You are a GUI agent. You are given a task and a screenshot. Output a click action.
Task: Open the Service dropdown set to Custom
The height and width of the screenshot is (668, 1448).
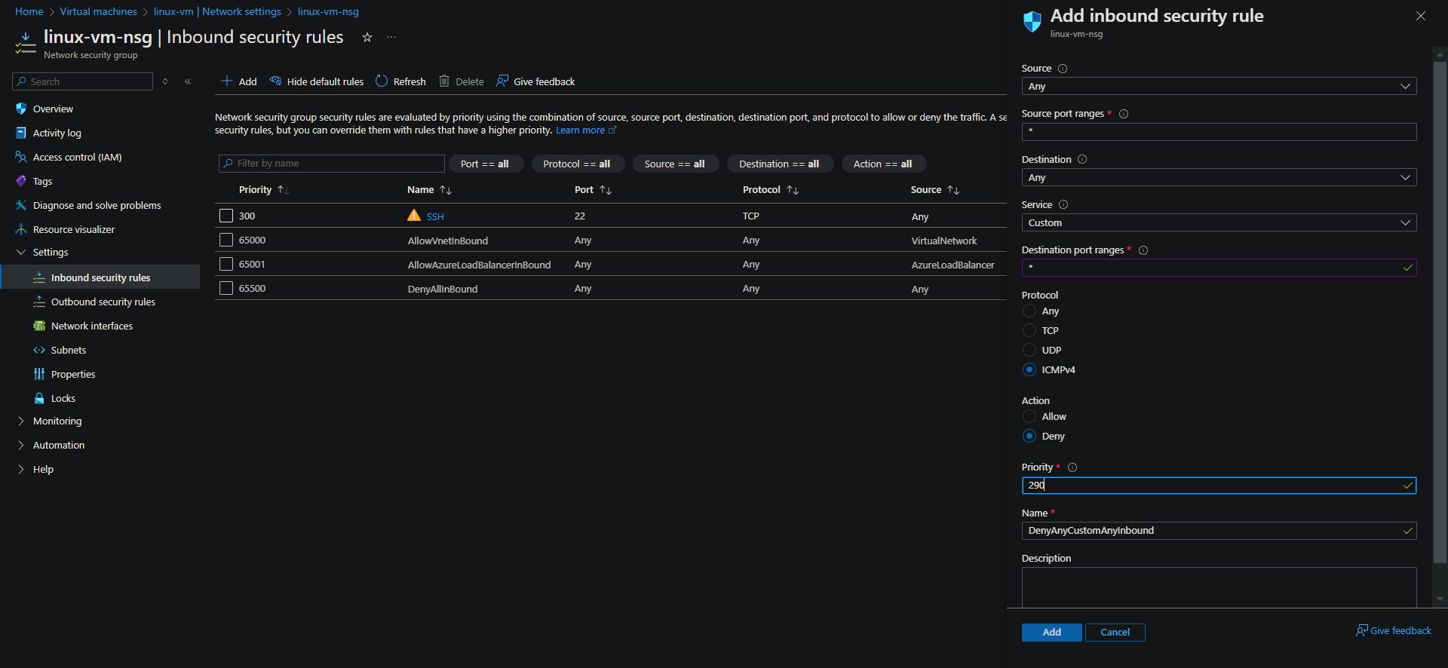pos(1219,222)
